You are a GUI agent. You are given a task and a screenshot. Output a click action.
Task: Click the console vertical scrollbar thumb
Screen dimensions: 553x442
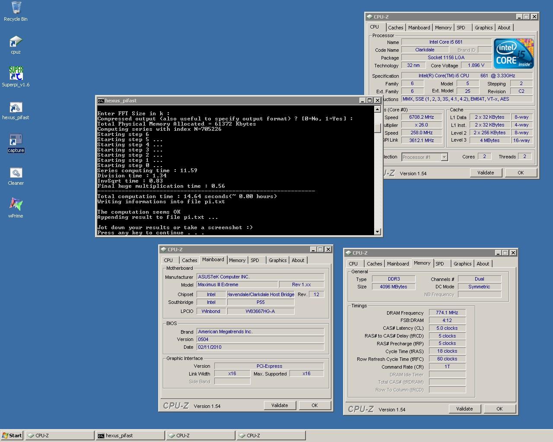[x=377, y=128]
